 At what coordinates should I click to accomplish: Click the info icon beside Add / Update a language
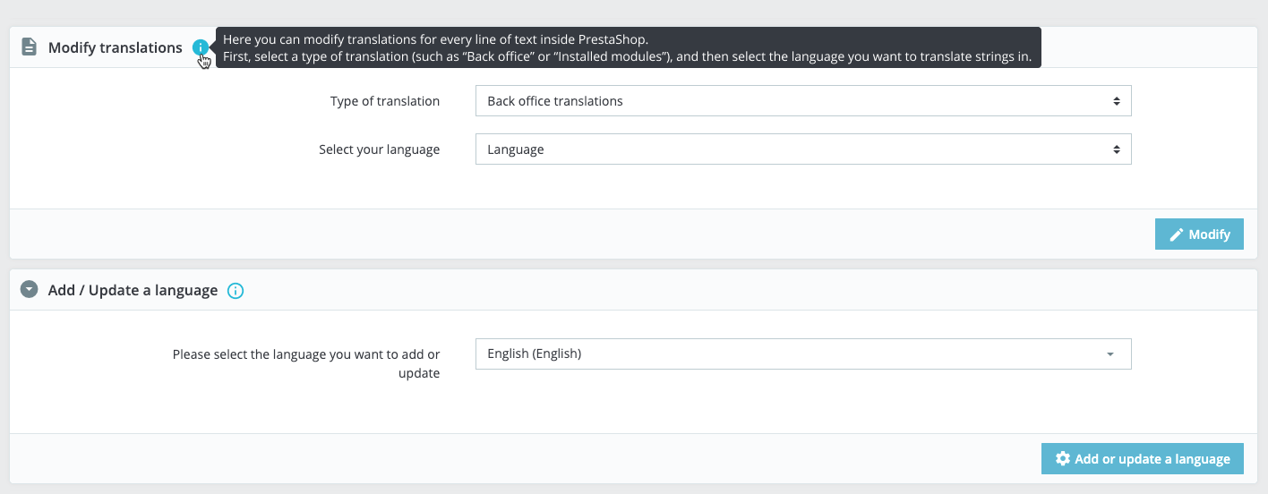pos(236,290)
